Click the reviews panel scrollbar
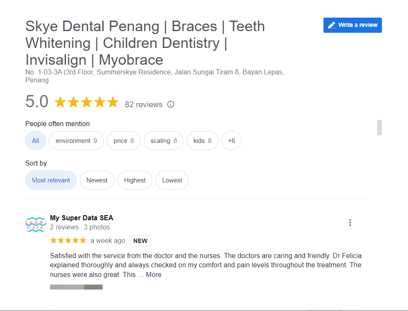408x311 pixels. 379,127
